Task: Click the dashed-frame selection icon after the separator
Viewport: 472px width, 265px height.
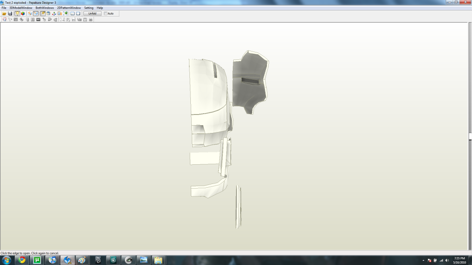Action: click(x=62, y=19)
